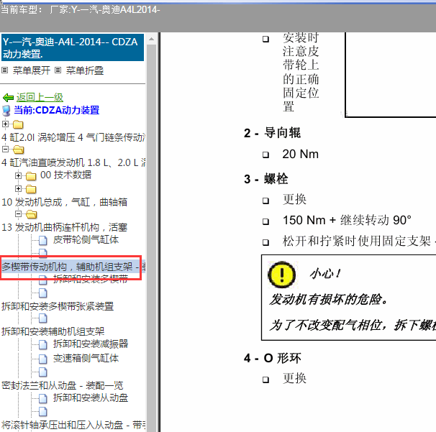This screenshot has width=436, height=432.
Task: Click document icon beside 变速箱侧气缸体
Action: pyautogui.click(x=43, y=359)
